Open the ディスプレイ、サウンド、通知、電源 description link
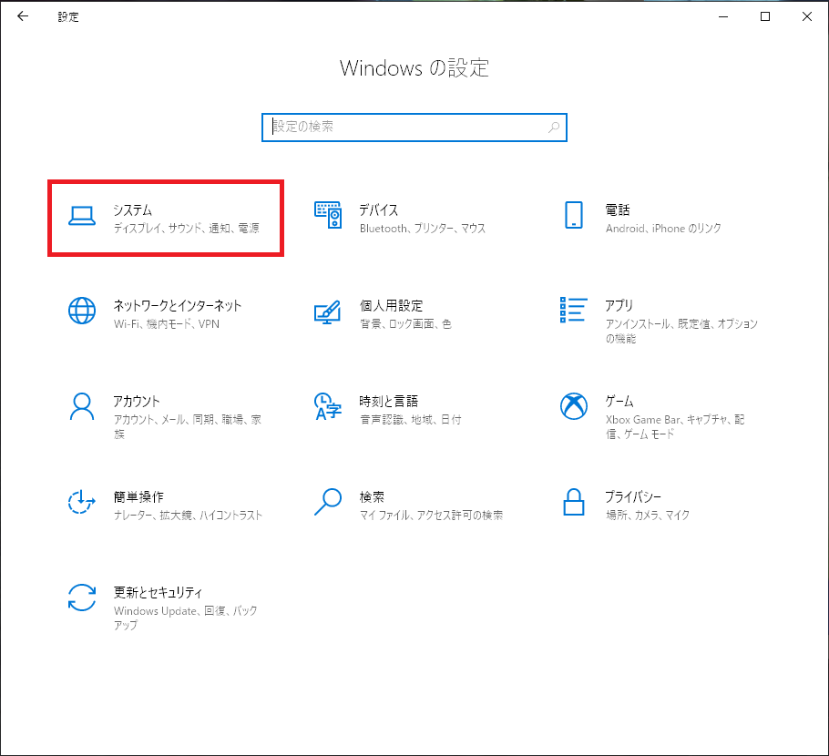 click(186, 229)
